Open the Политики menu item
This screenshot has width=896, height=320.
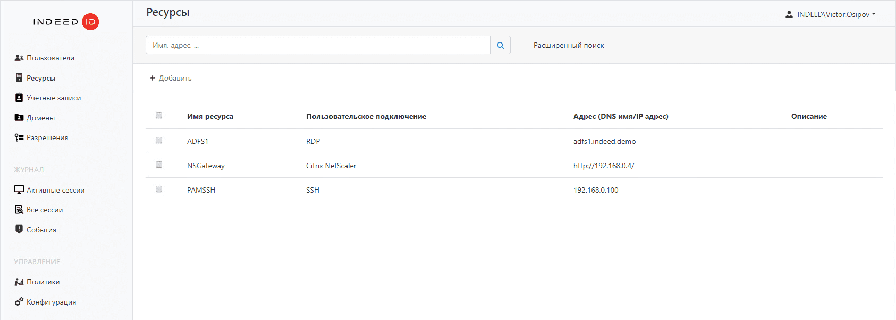[x=43, y=282]
